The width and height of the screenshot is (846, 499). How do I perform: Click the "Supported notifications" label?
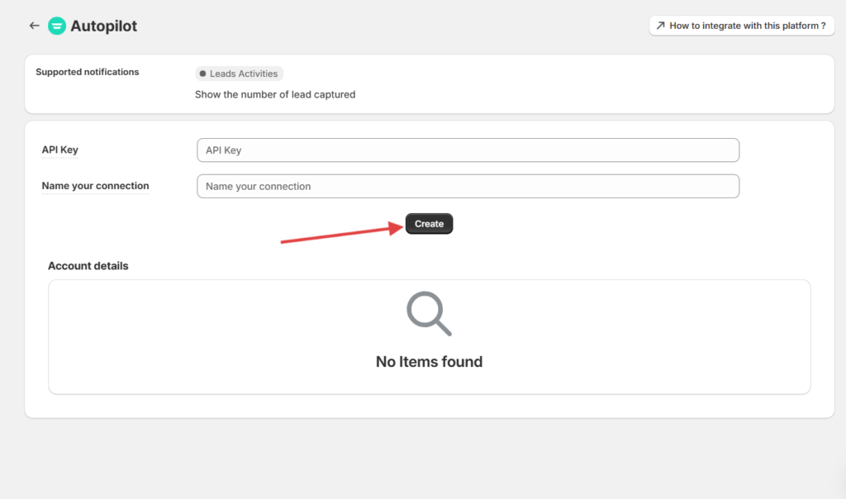tap(88, 72)
